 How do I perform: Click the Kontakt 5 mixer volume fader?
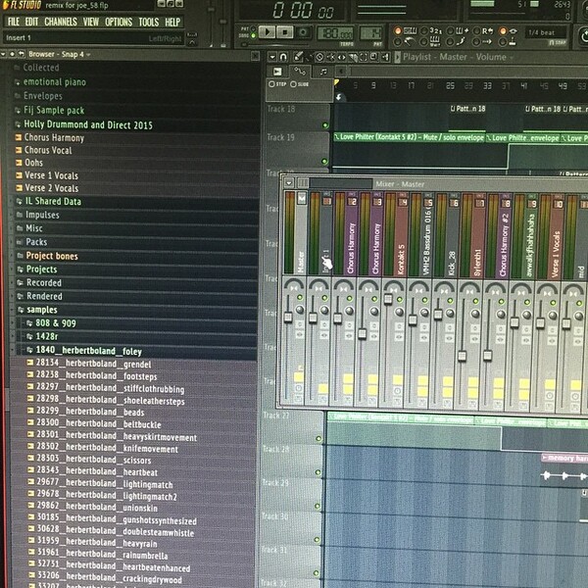(388, 299)
